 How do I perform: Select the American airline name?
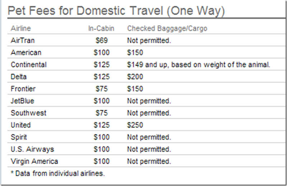pyautogui.click(x=26, y=52)
